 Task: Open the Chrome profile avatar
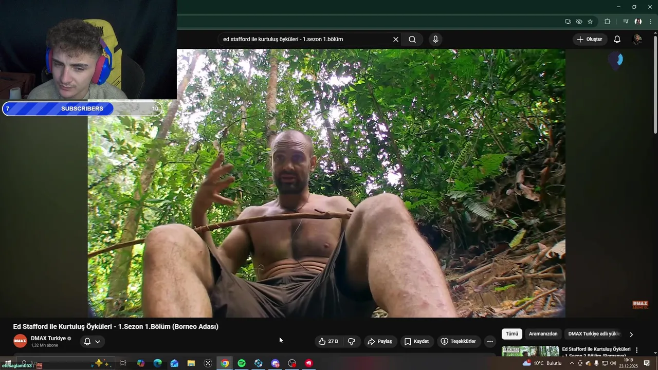(638, 22)
